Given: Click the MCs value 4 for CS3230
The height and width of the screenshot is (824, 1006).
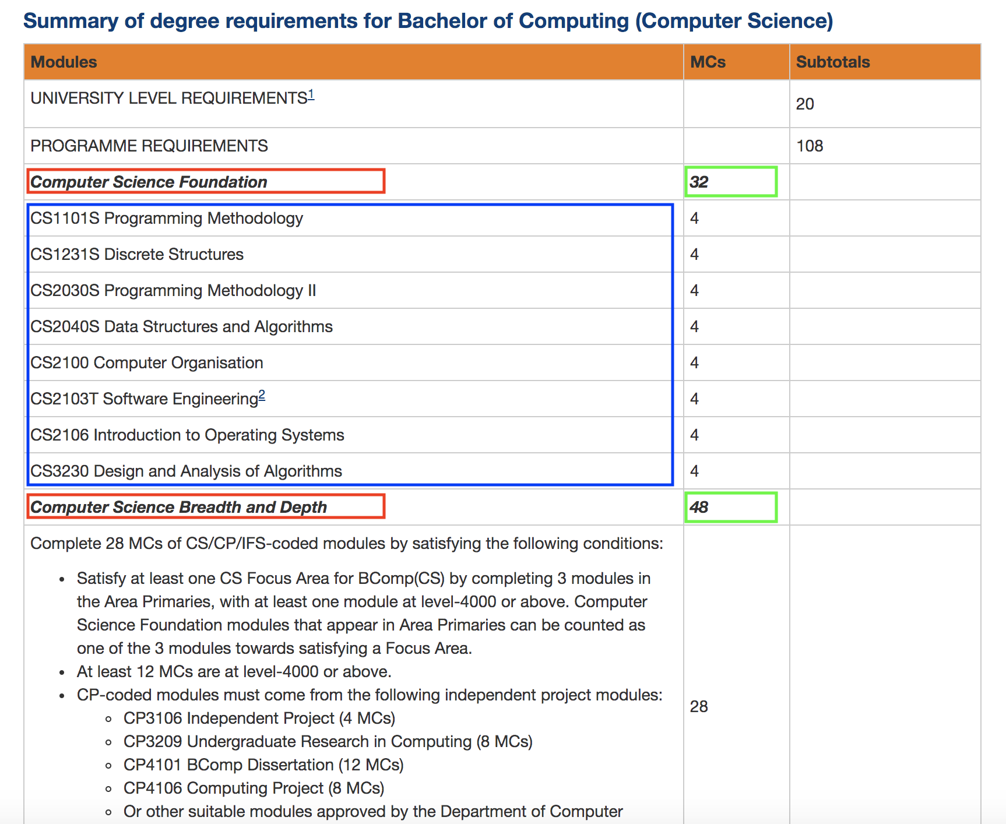Looking at the screenshot, I should click(x=694, y=471).
